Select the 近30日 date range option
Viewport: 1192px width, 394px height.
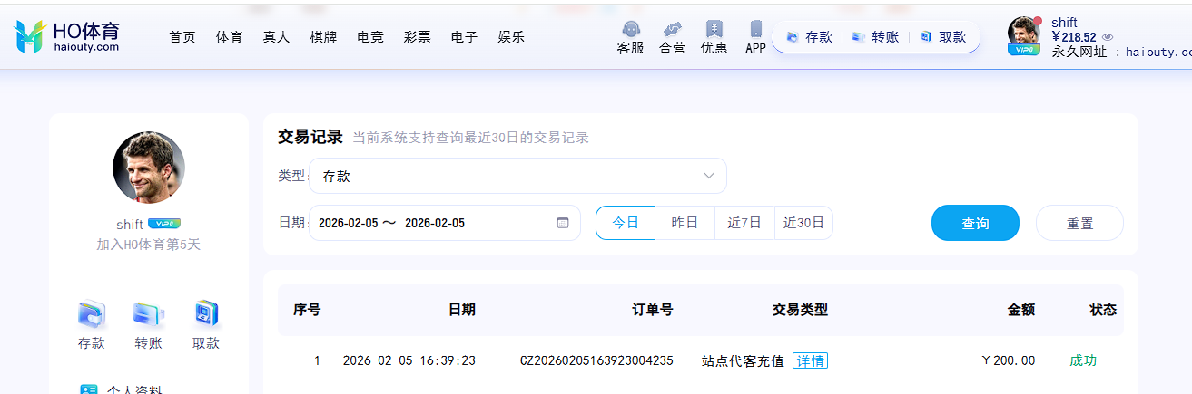tap(803, 223)
